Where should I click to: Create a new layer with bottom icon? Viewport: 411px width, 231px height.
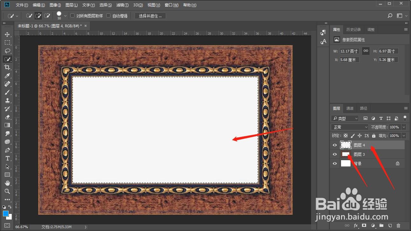[390, 226]
